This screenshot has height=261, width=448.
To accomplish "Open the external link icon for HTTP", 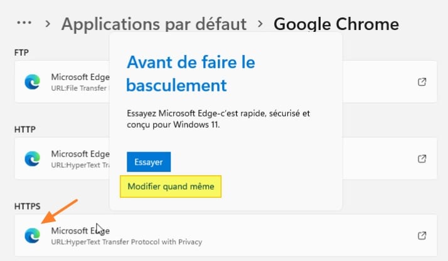I will coord(422,158).
